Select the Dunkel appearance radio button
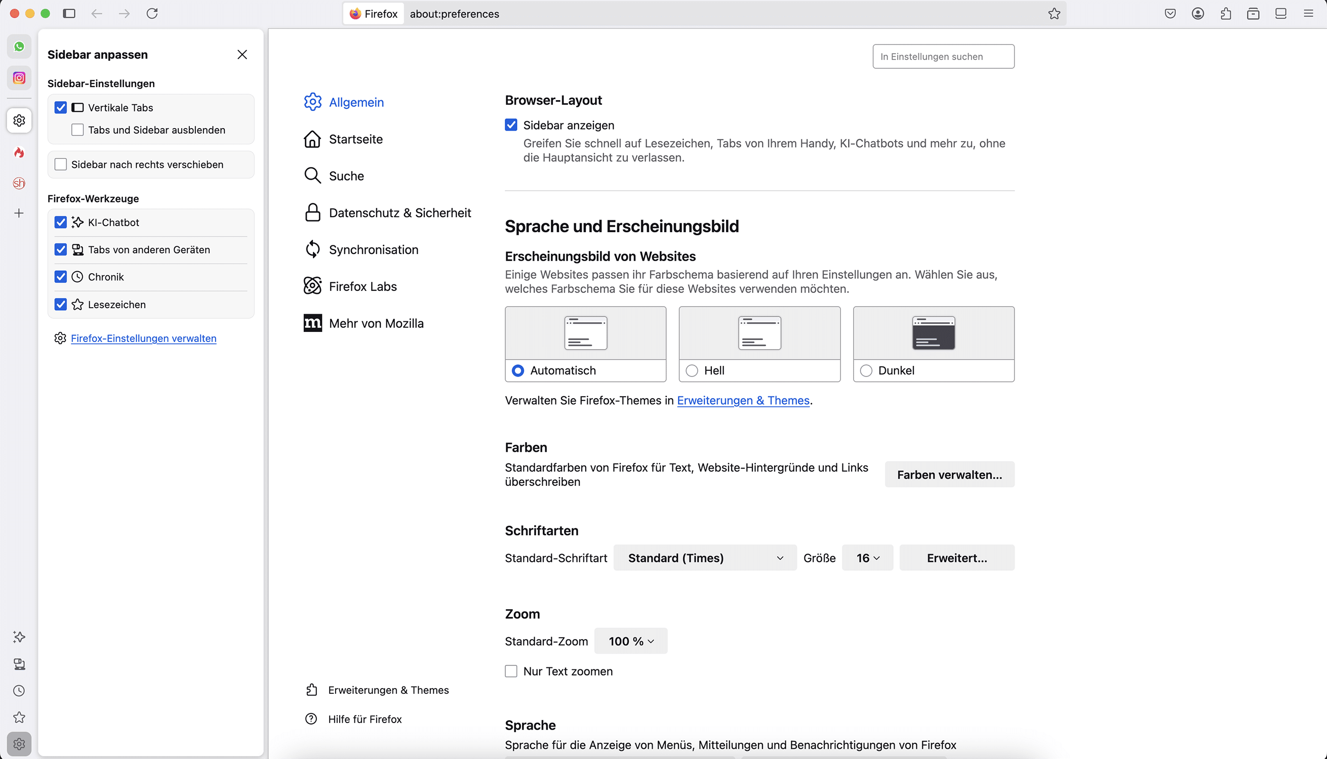Viewport: 1327px width, 759px height. click(x=866, y=370)
